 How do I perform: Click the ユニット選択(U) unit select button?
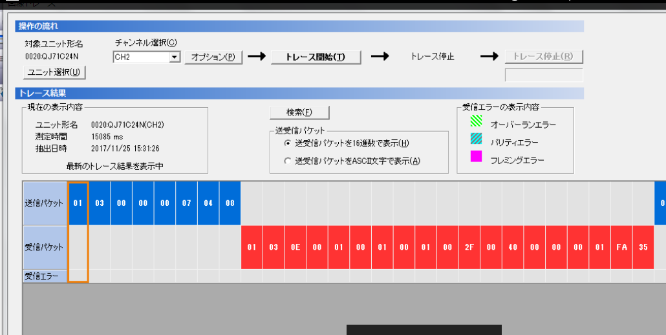click(54, 72)
